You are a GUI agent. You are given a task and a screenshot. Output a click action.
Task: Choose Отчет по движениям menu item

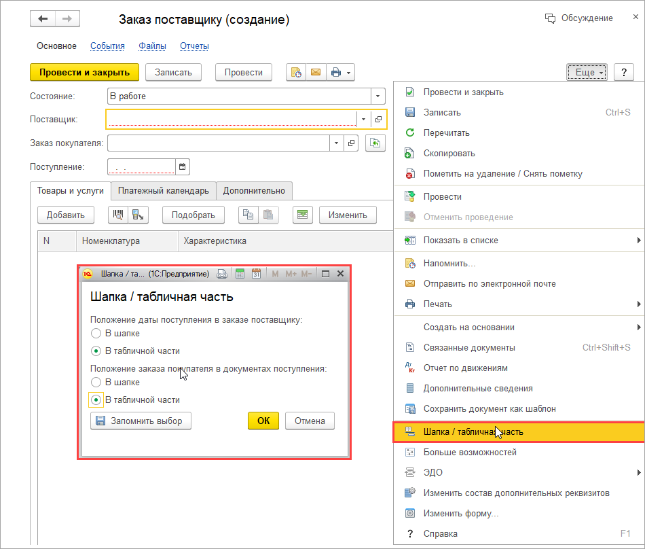[x=519, y=368]
